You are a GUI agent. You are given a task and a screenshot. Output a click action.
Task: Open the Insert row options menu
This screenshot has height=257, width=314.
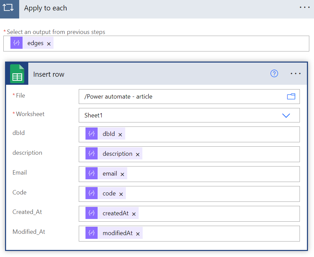click(295, 73)
